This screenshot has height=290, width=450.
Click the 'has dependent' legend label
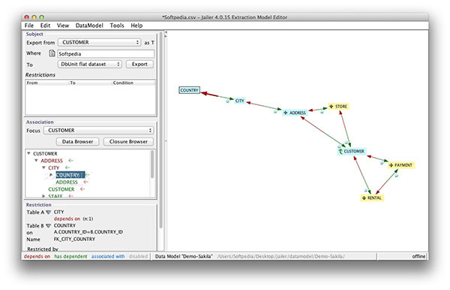(71, 256)
